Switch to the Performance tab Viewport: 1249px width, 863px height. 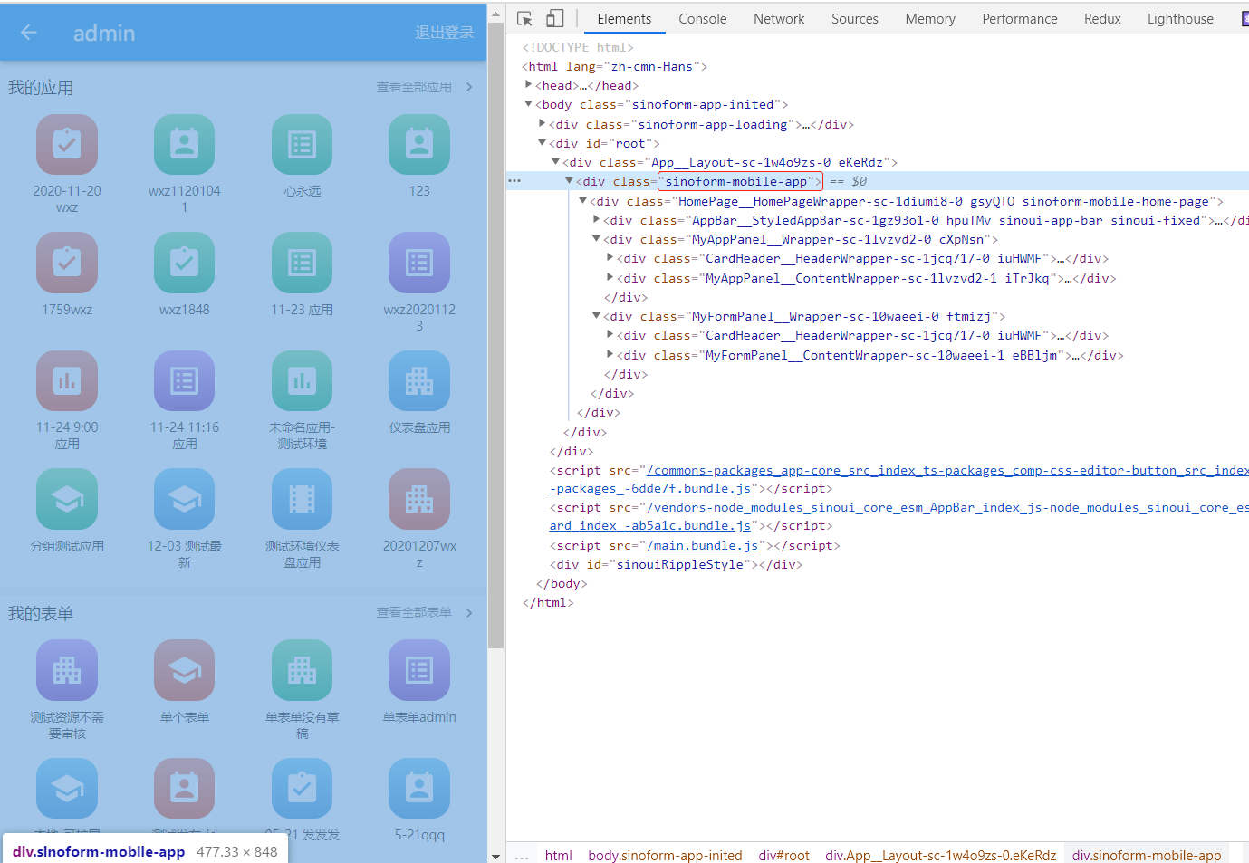tap(1020, 18)
